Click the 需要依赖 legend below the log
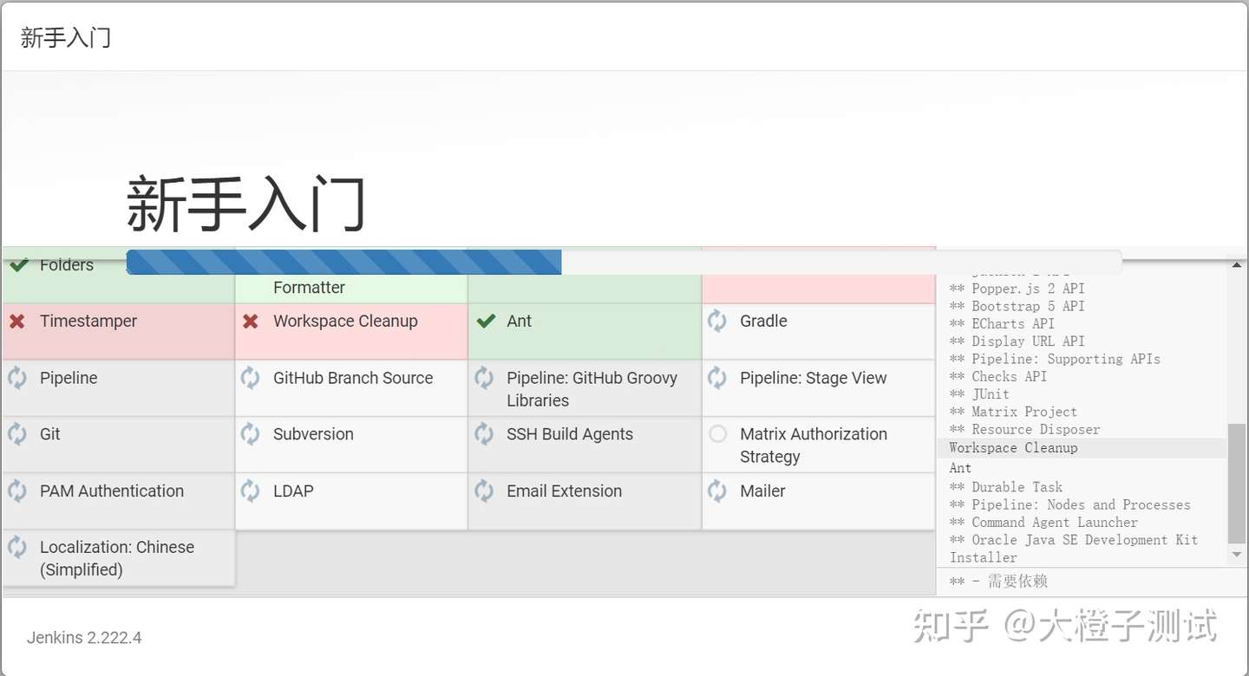Viewport: 1249px width, 676px height. pyautogui.click(x=998, y=582)
